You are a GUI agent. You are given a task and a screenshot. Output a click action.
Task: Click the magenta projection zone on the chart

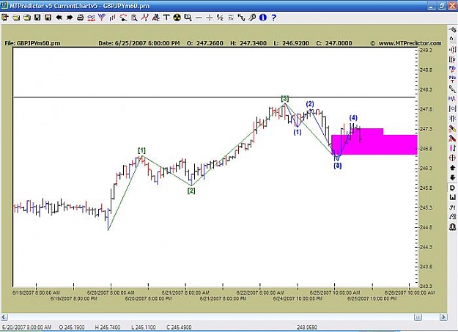click(374, 141)
